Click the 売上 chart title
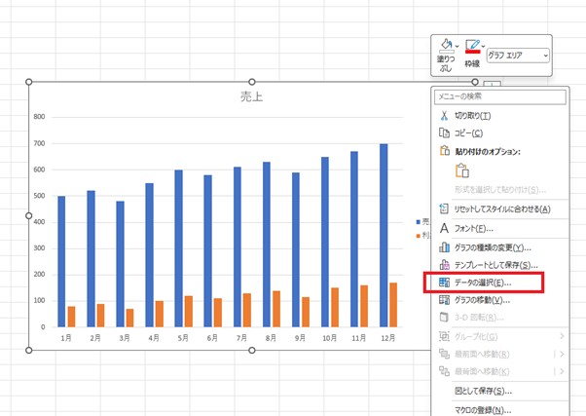Image resolution: width=586 pixels, height=416 pixels. point(252,96)
